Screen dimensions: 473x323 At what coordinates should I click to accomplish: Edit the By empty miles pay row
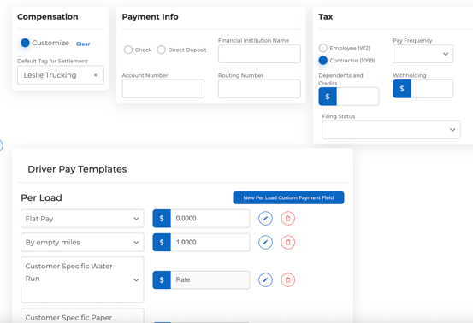(x=265, y=243)
